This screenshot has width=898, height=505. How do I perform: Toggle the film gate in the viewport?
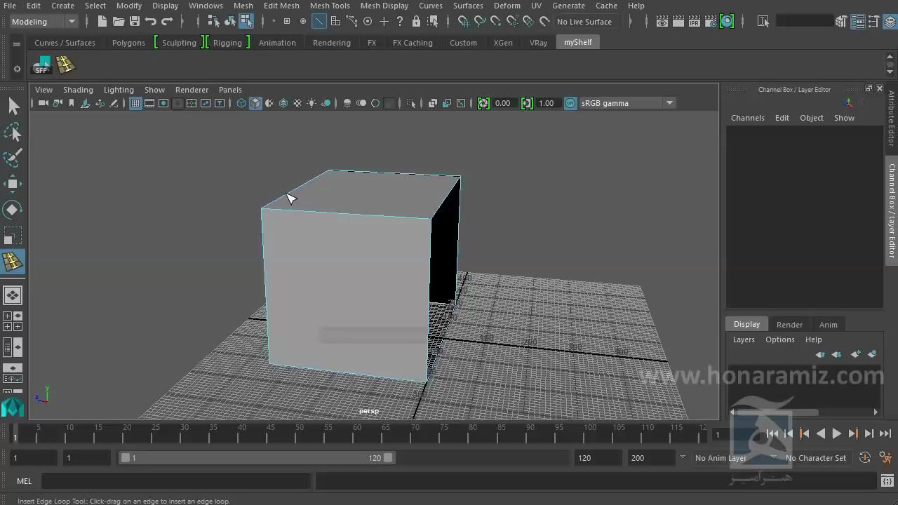(149, 103)
